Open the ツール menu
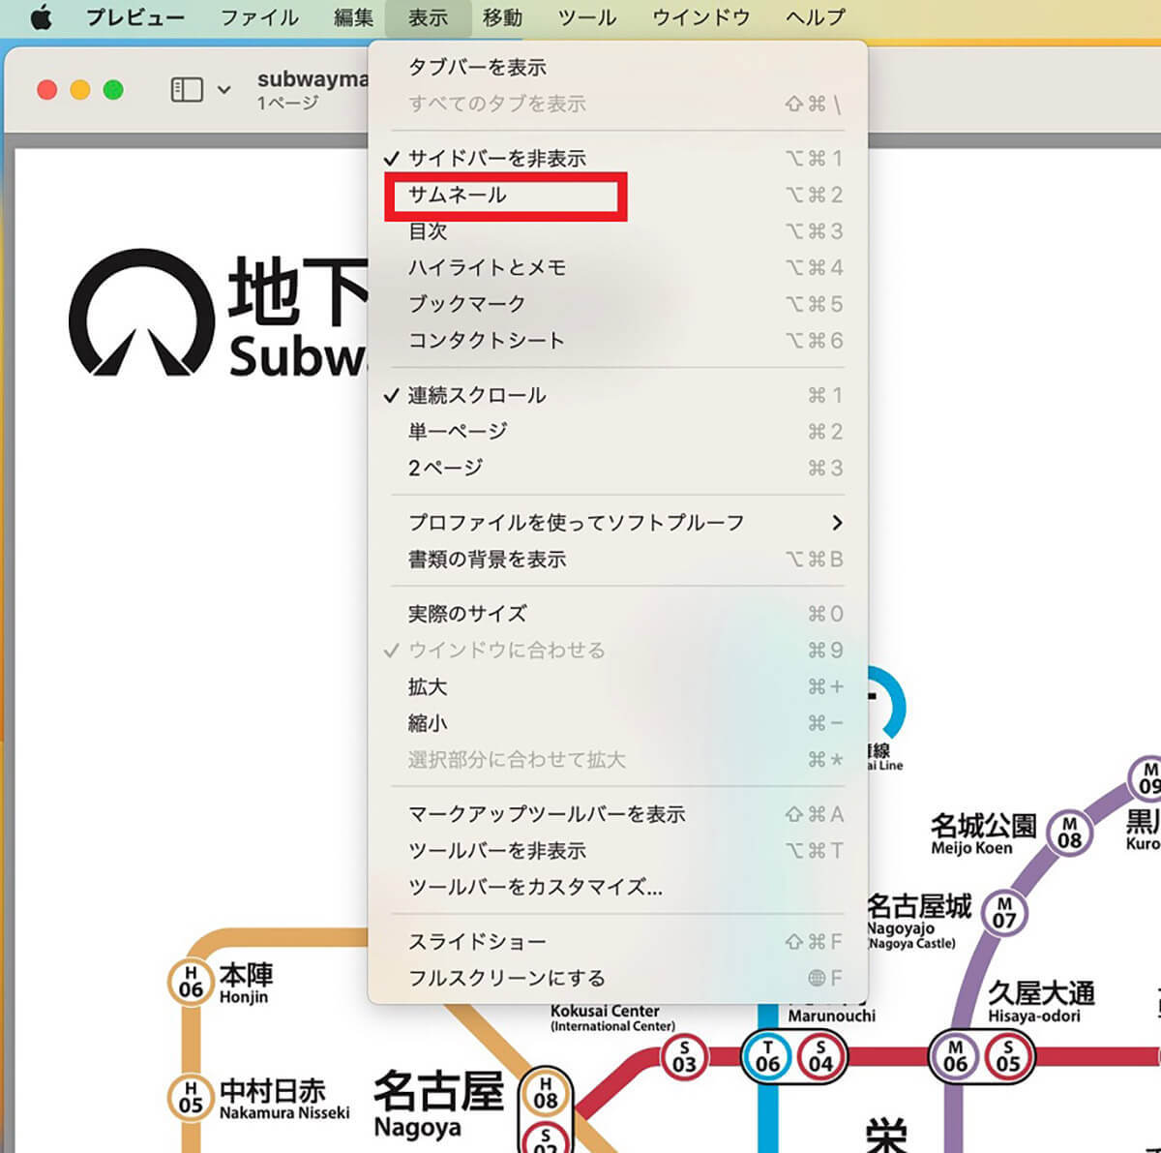This screenshot has width=1161, height=1153. [587, 17]
